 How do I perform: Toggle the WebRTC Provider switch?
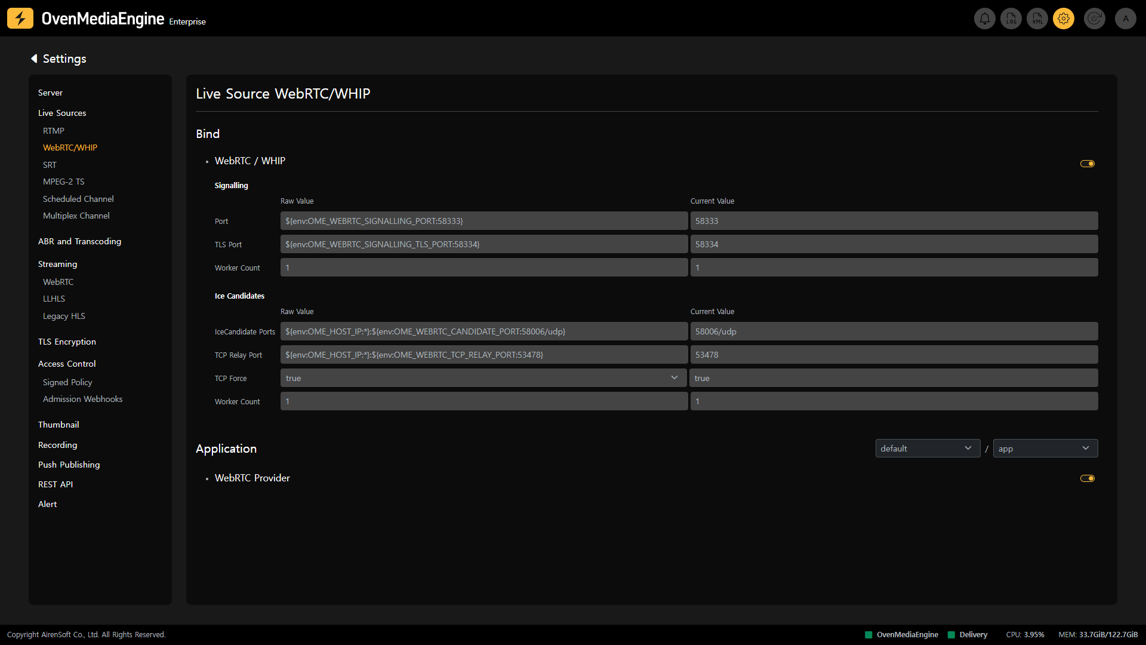(x=1087, y=478)
